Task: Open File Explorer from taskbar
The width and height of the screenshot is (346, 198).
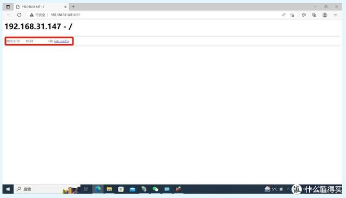Action: point(109,189)
